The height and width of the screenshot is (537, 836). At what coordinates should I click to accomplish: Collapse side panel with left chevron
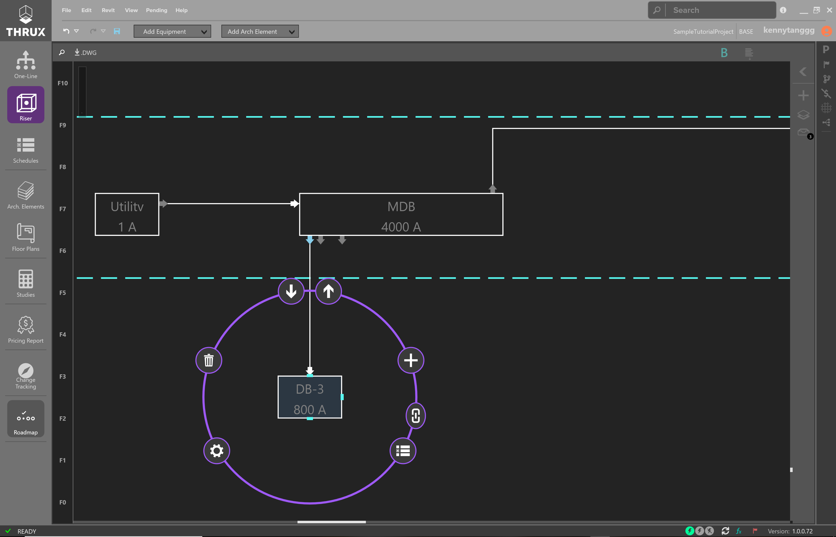(803, 71)
